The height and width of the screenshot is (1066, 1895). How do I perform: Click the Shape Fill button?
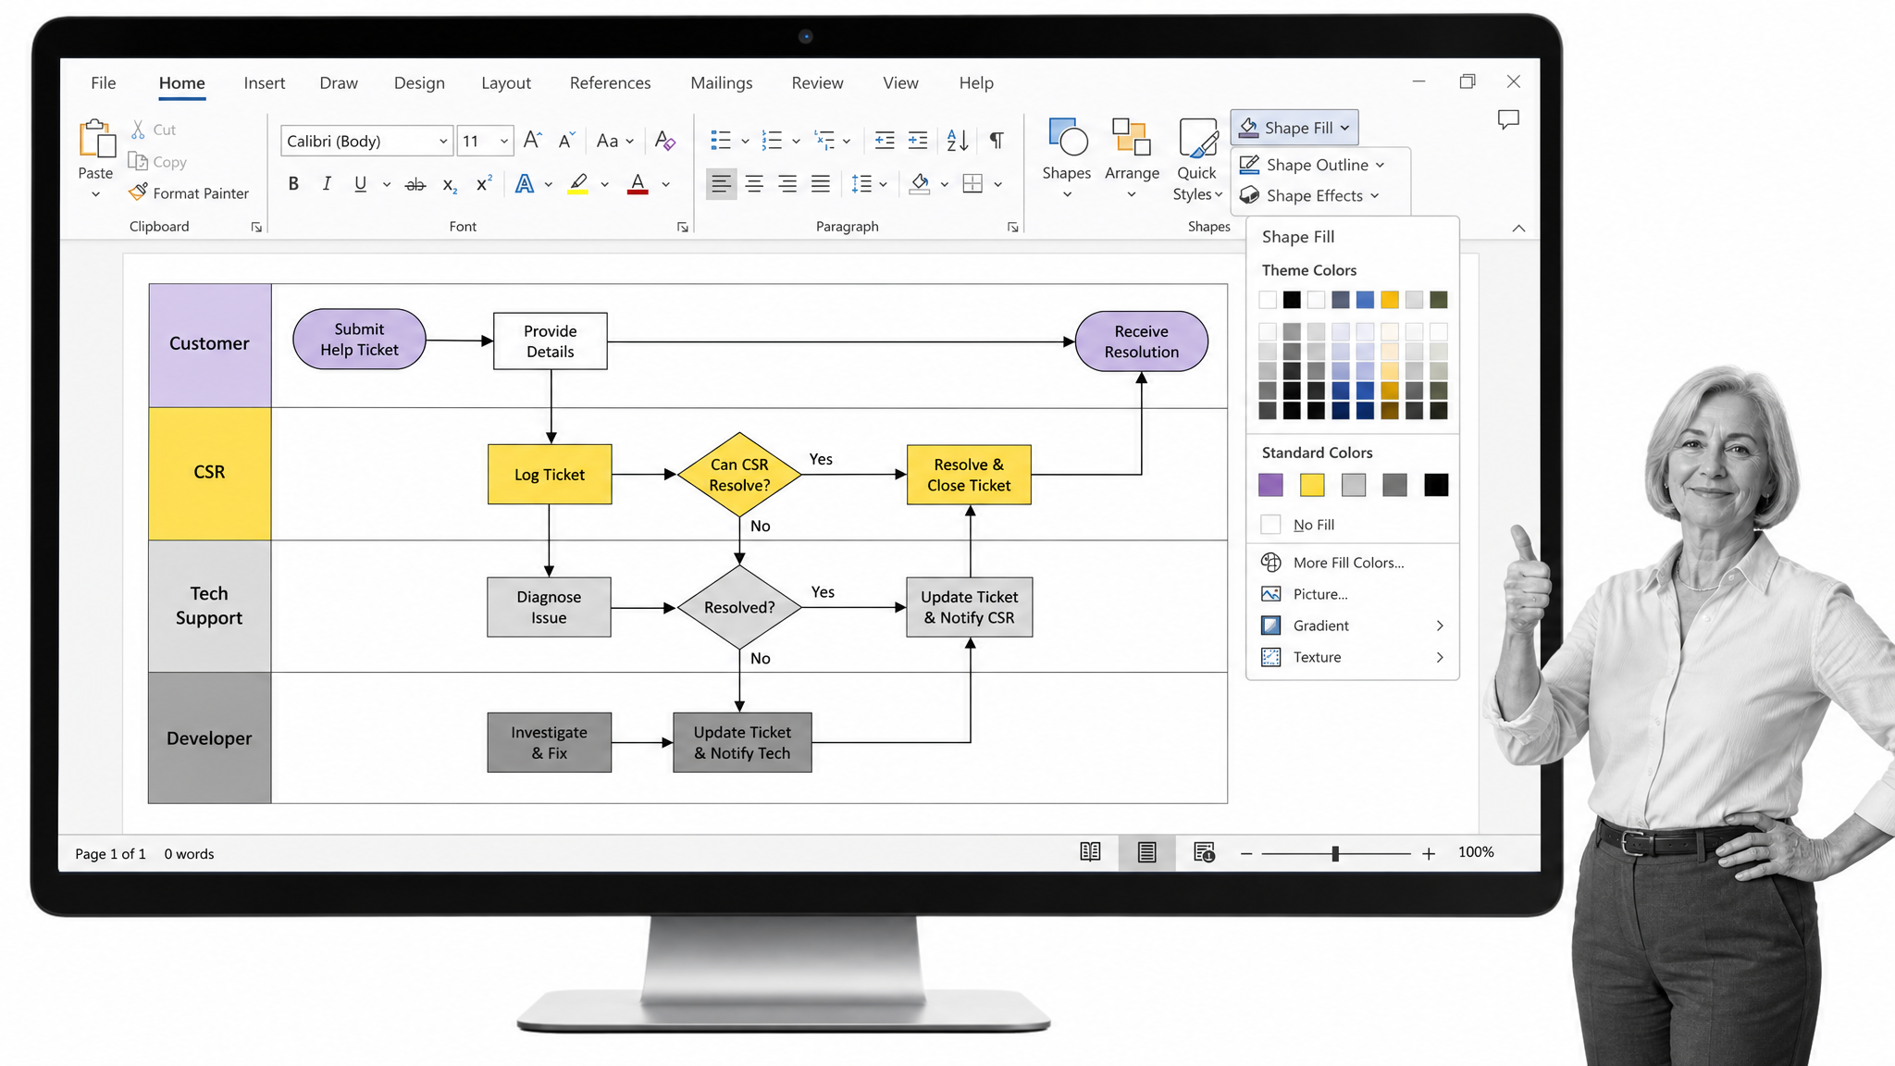1294,128
